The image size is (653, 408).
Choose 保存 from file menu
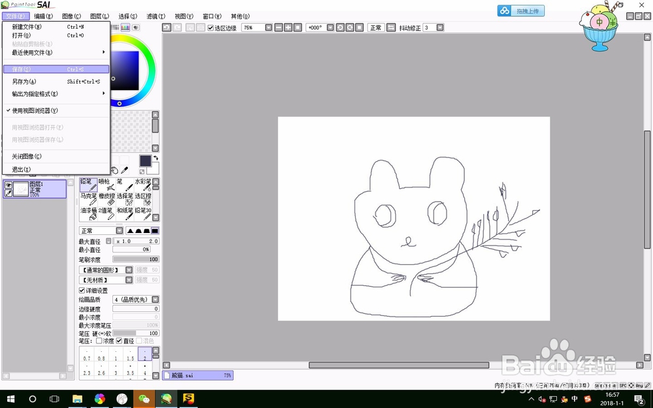click(56, 69)
